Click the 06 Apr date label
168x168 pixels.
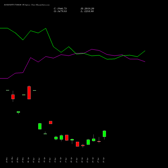[x=28, y=160]
